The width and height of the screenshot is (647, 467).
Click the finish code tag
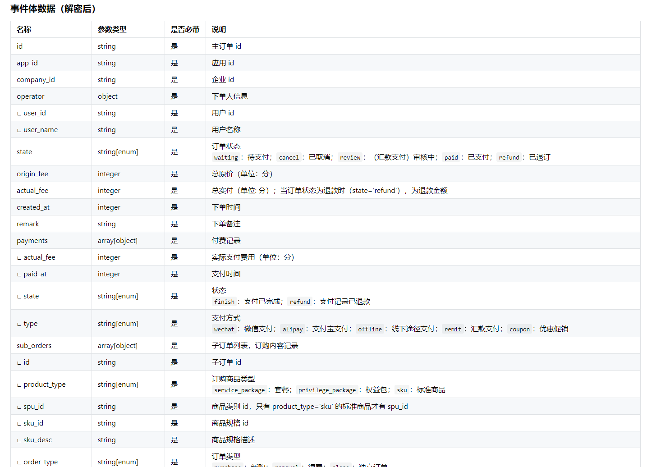coord(224,302)
